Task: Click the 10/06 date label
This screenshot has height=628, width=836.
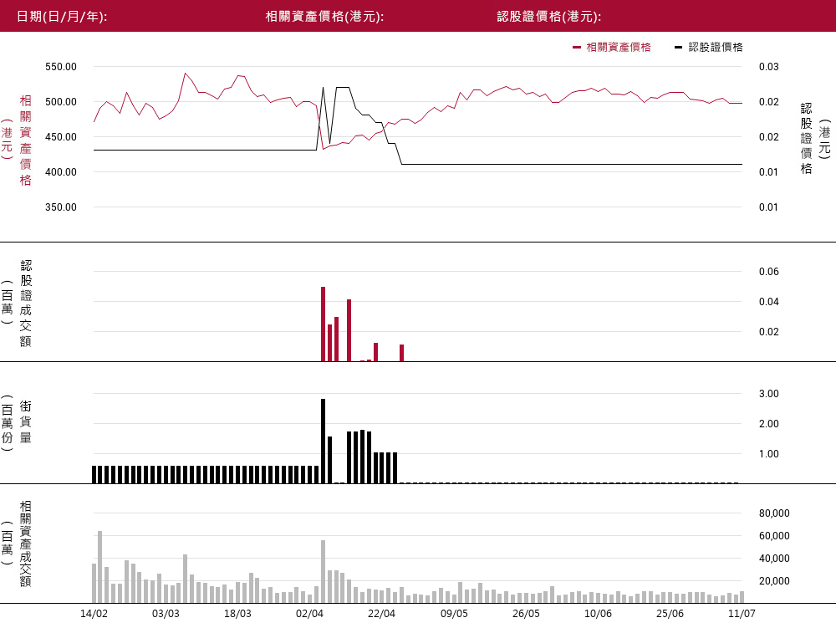Action: pyautogui.click(x=599, y=613)
